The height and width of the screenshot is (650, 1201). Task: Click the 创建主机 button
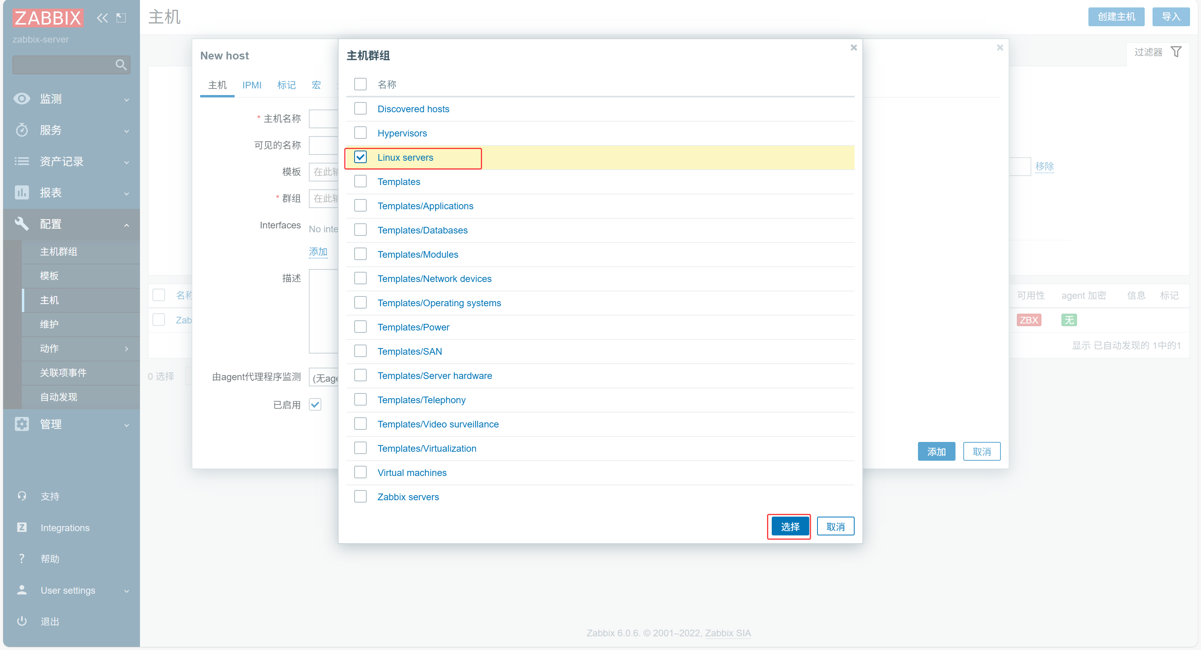(x=1116, y=17)
